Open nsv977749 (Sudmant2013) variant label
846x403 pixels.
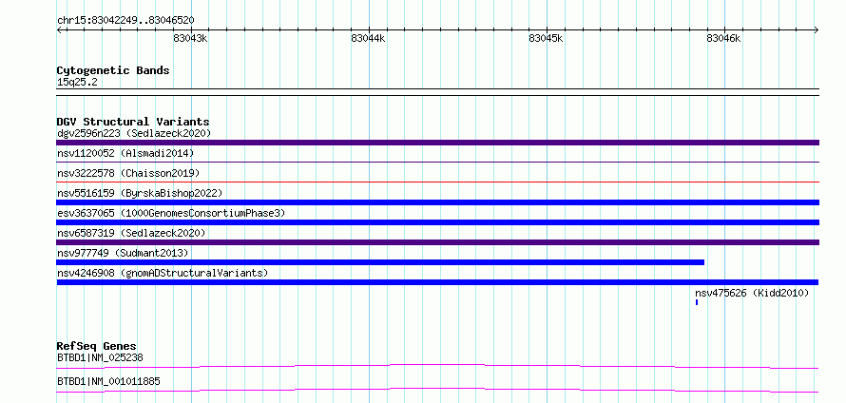coord(123,253)
